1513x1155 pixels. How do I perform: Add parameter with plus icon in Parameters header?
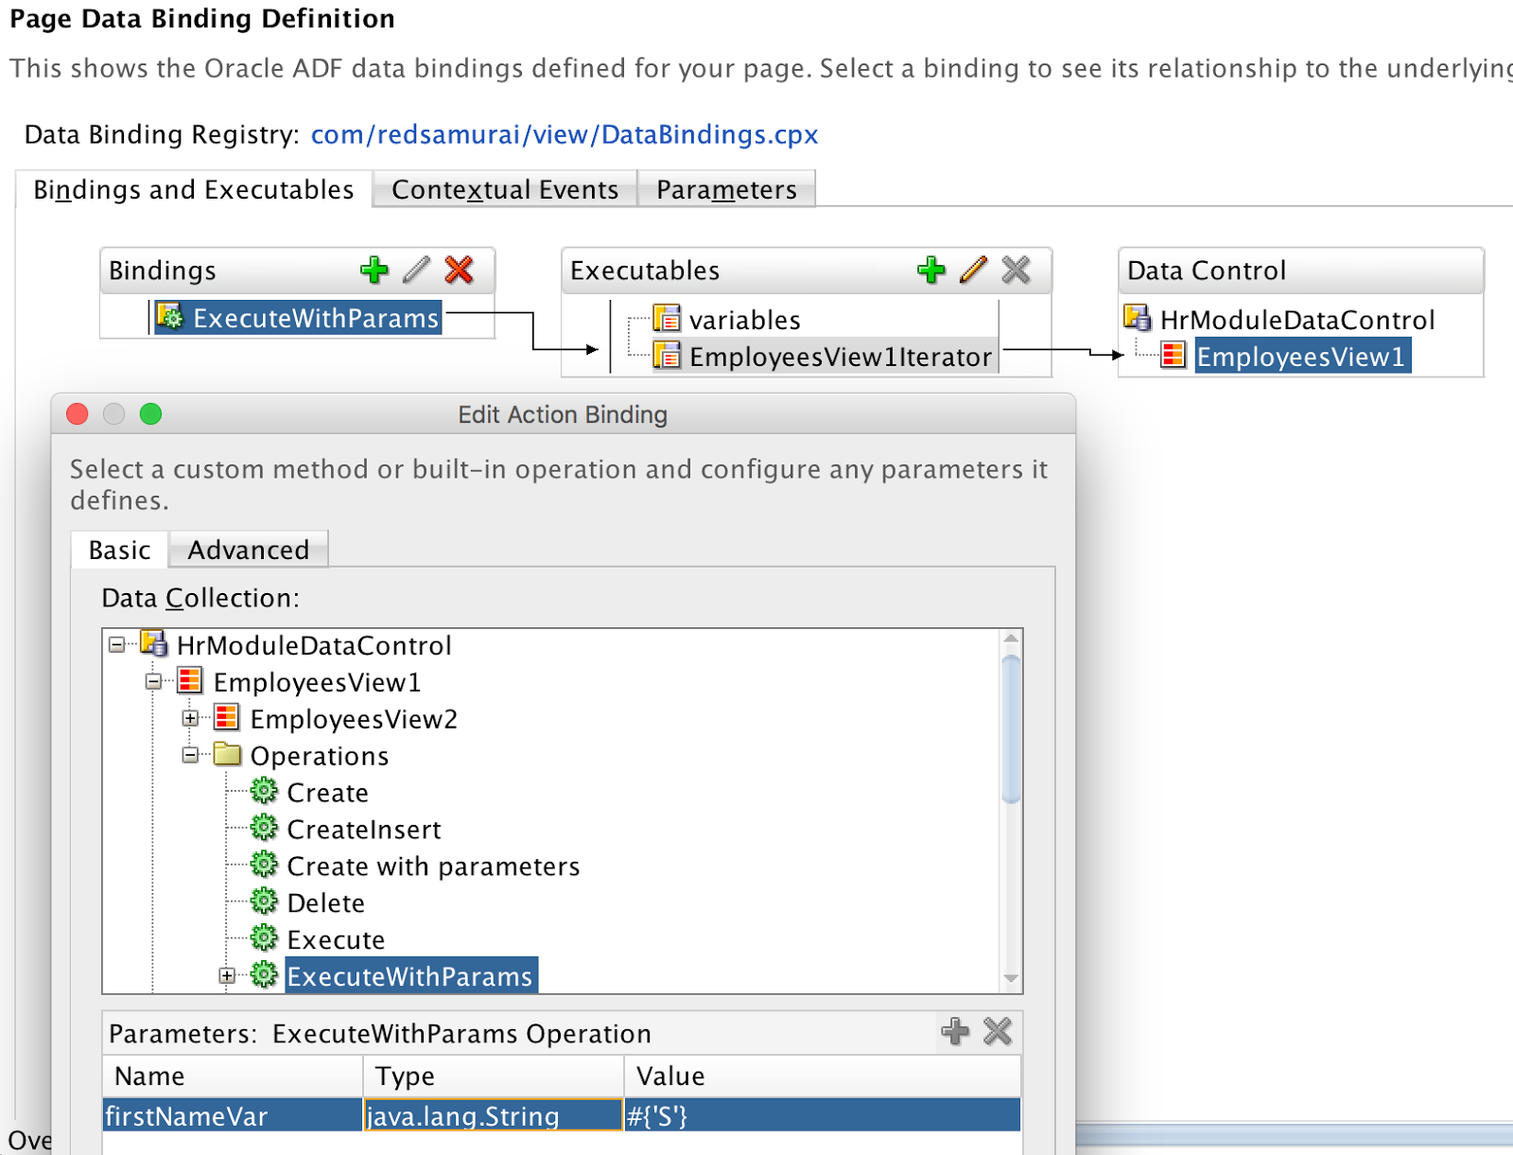955,1031
